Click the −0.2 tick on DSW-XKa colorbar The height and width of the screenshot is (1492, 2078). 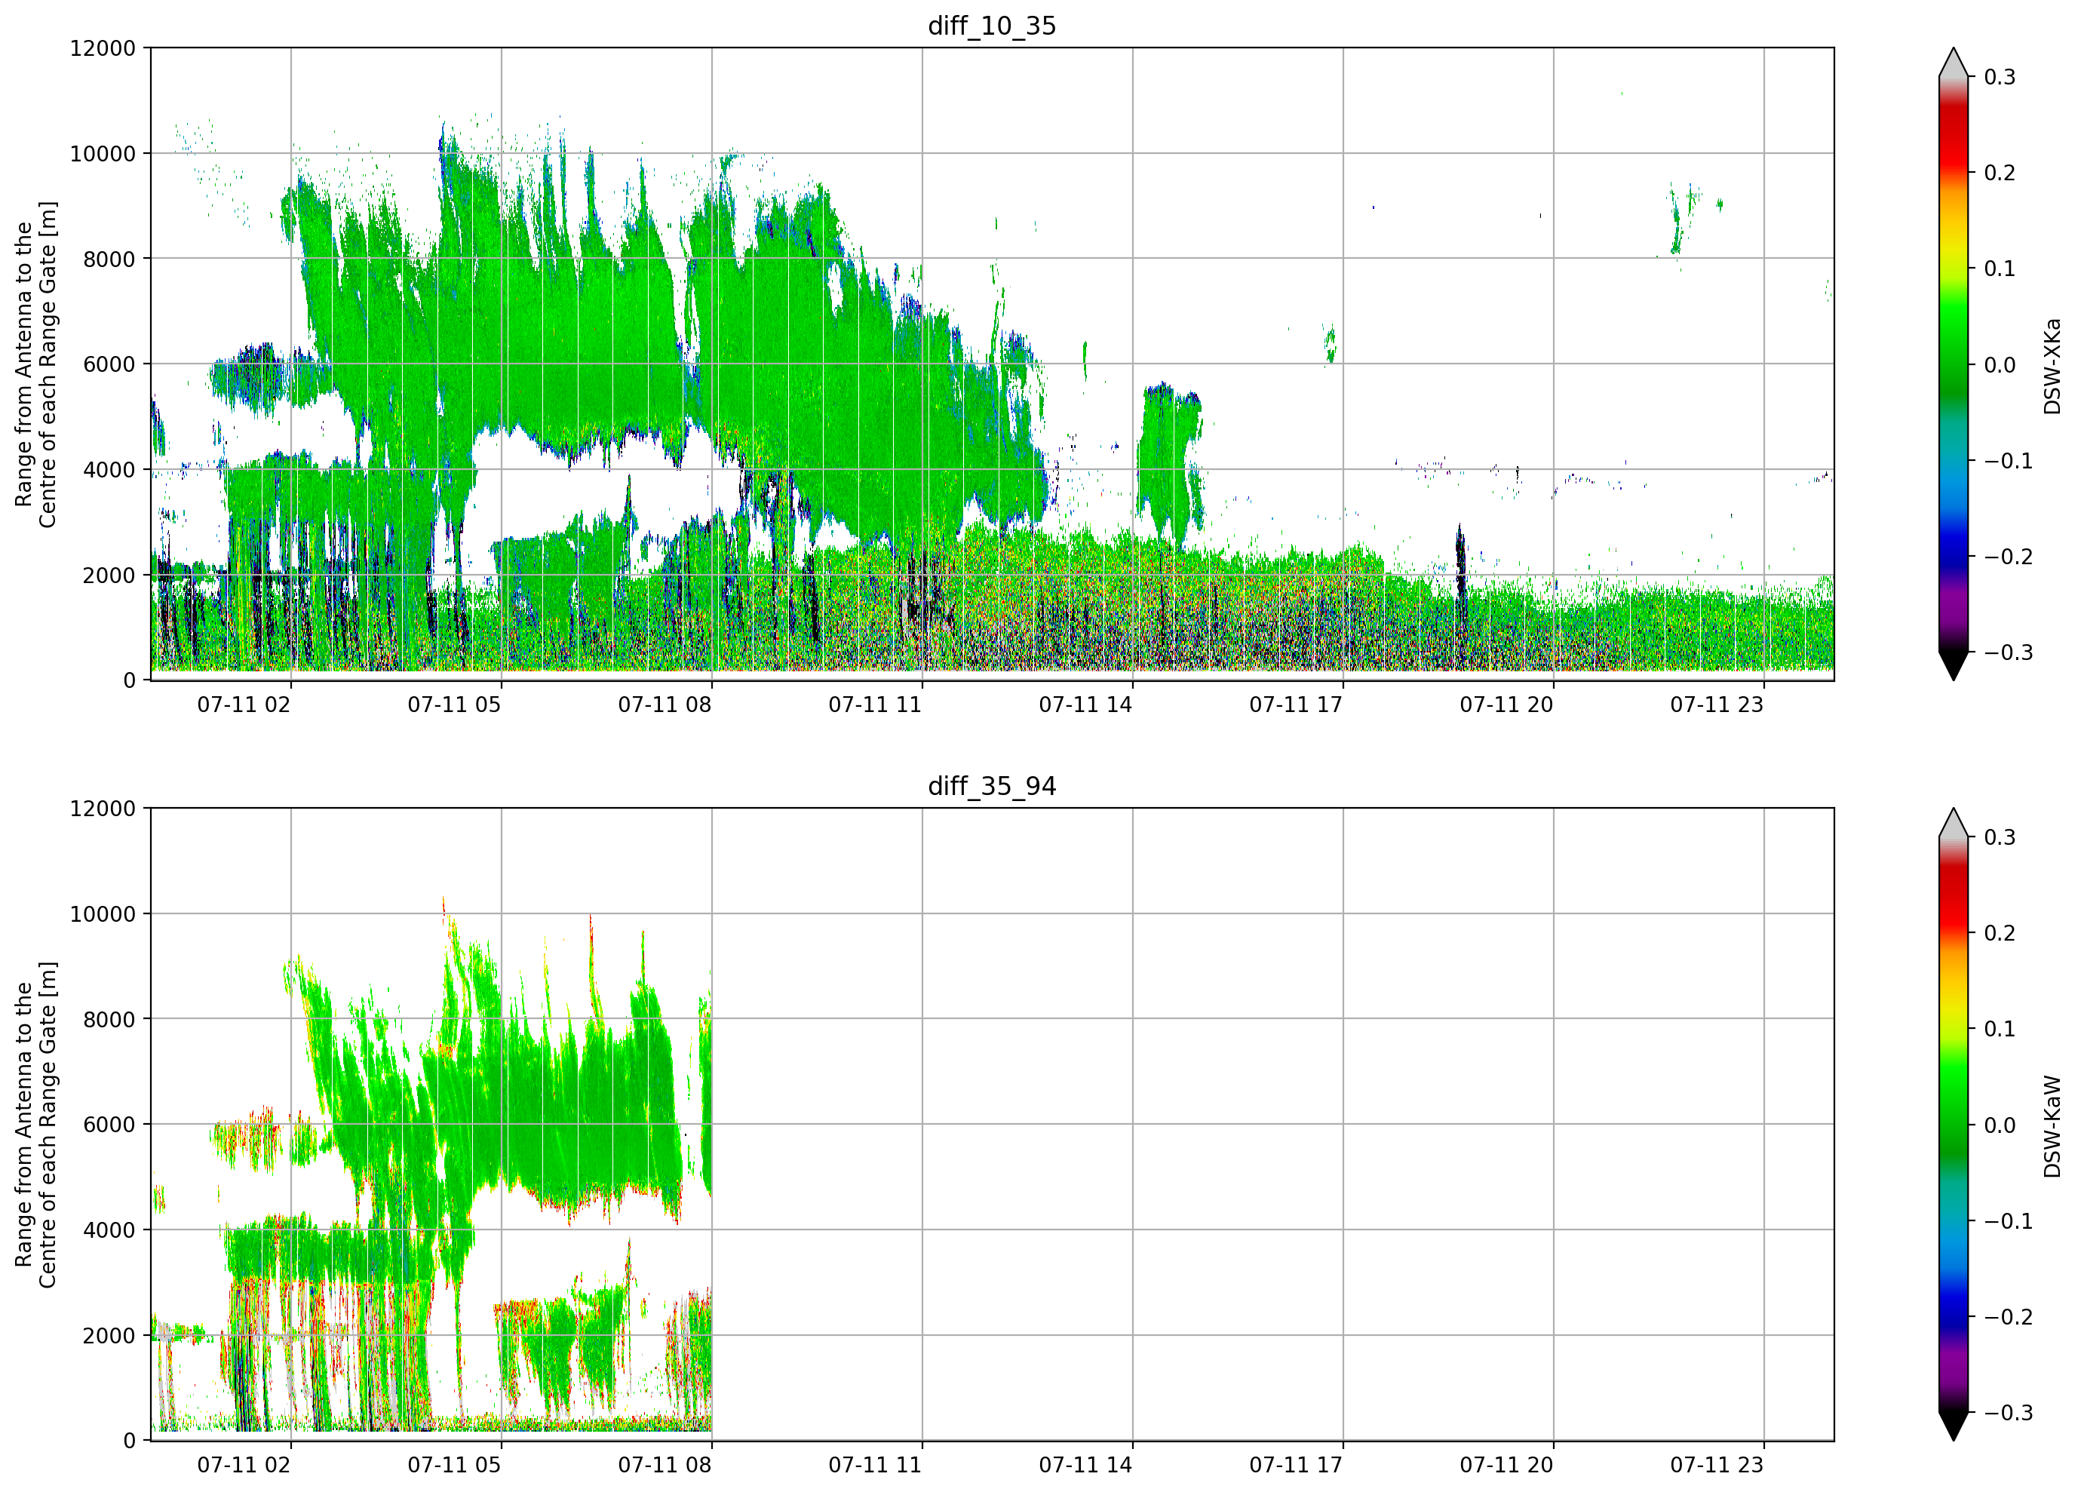(x=2009, y=557)
